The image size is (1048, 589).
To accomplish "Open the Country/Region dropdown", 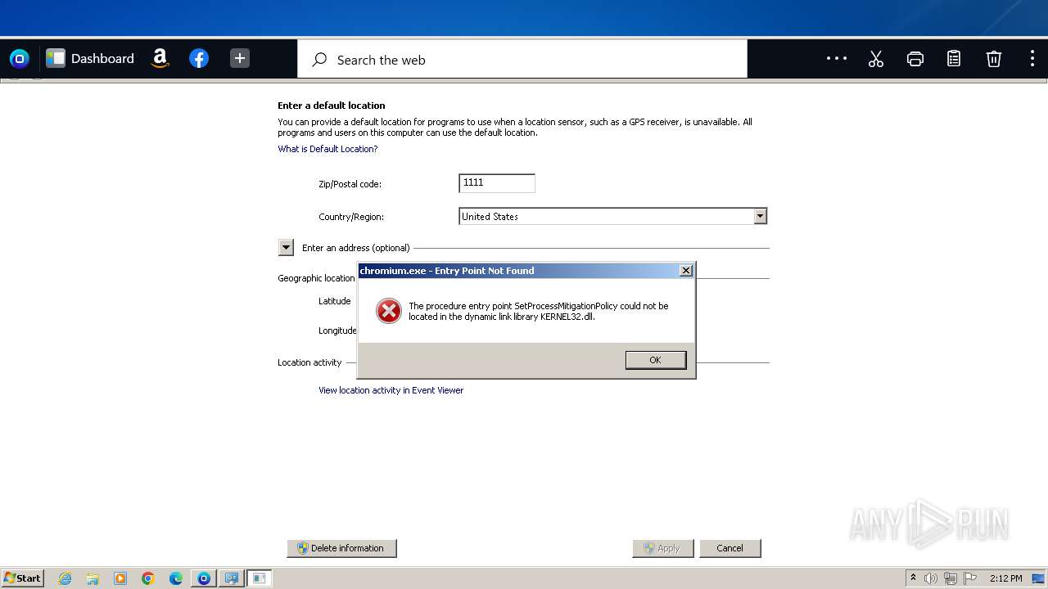I will coord(613,216).
